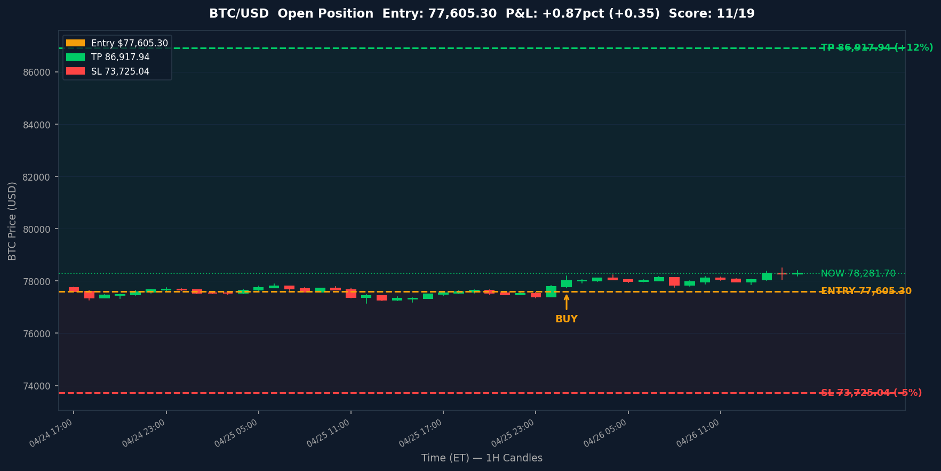Click the 'SL 73,725.04 (-5%)' line label

tap(871, 393)
